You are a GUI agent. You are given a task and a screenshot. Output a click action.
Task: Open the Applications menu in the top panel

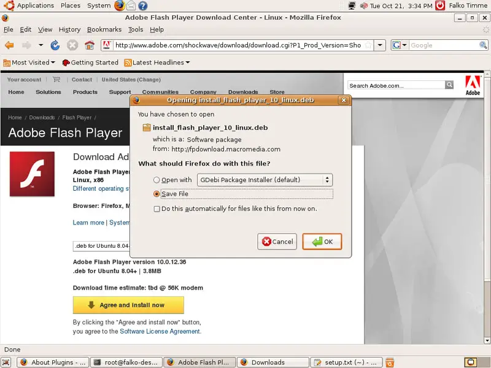coord(36,6)
